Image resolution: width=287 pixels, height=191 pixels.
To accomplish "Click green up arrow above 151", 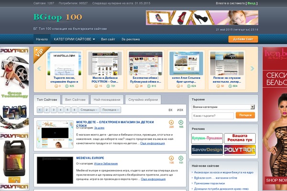I will pos(181,158).
